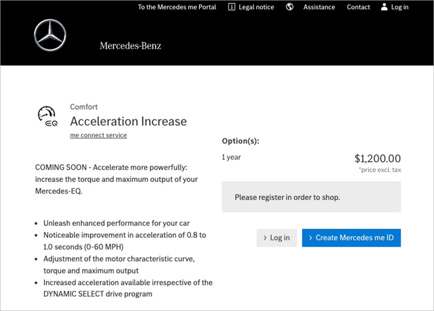Click the user profile icon in header

[384, 7]
